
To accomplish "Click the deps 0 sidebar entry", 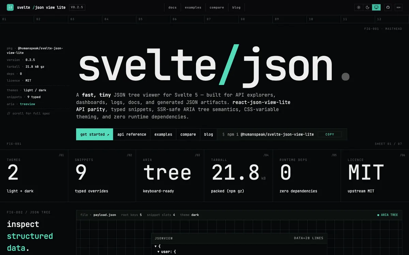I will (14, 74).
